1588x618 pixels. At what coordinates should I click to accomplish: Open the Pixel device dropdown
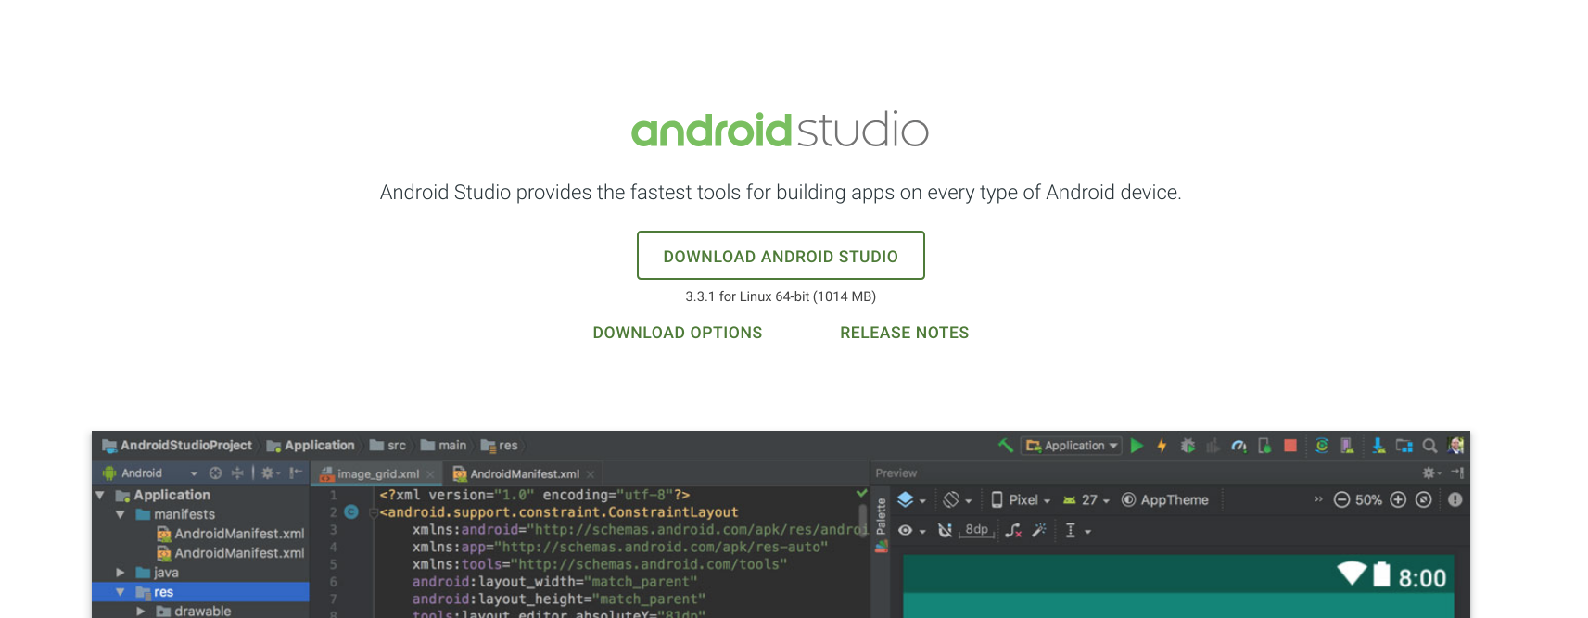tap(1022, 500)
